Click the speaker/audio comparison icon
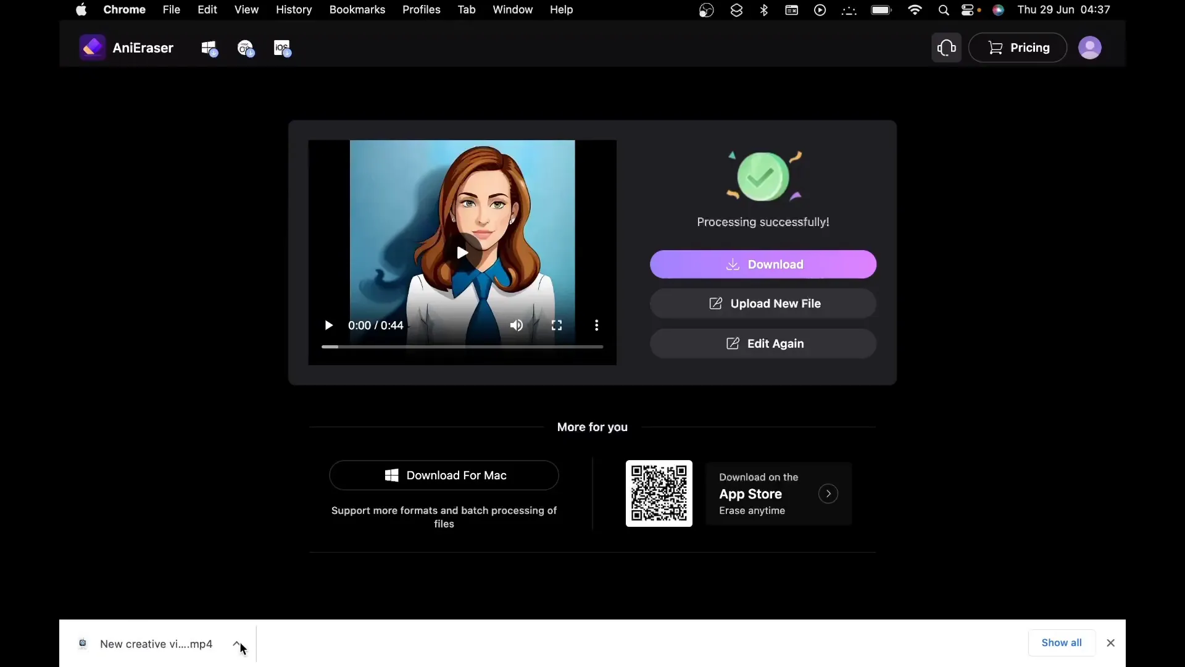The height and width of the screenshot is (667, 1185). point(516,325)
